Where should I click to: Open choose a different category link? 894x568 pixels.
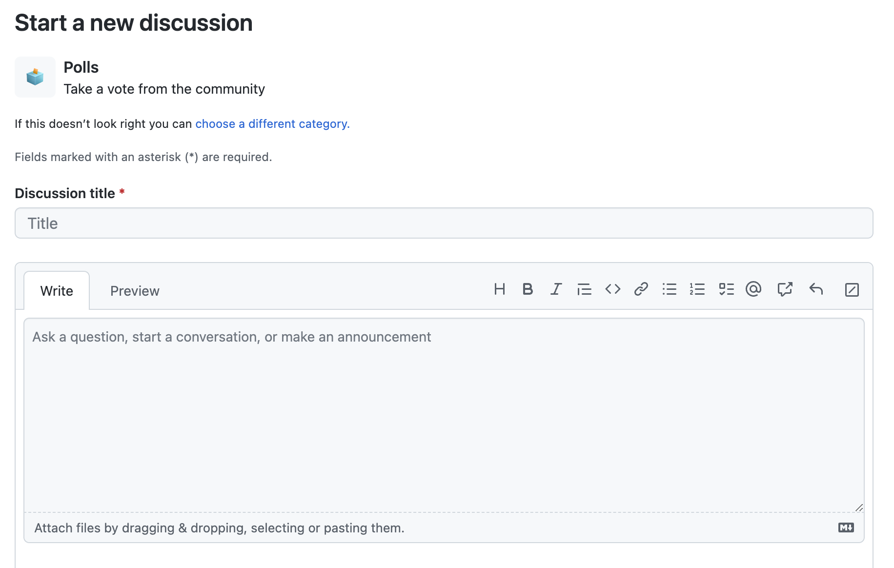click(272, 123)
